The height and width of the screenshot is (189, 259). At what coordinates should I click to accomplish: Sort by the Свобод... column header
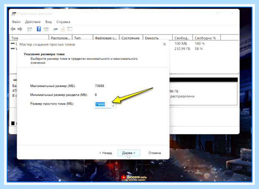183,38
